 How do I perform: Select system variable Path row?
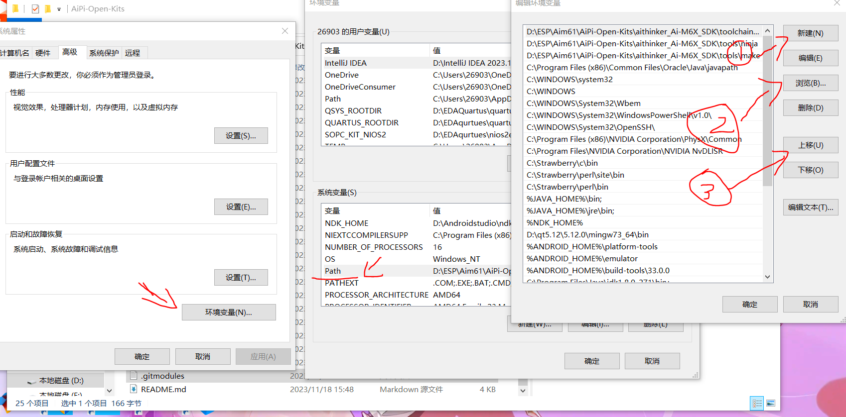coord(417,271)
